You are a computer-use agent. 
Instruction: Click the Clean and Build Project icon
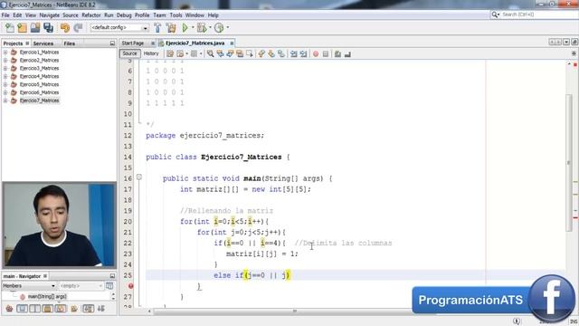coord(171,28)
